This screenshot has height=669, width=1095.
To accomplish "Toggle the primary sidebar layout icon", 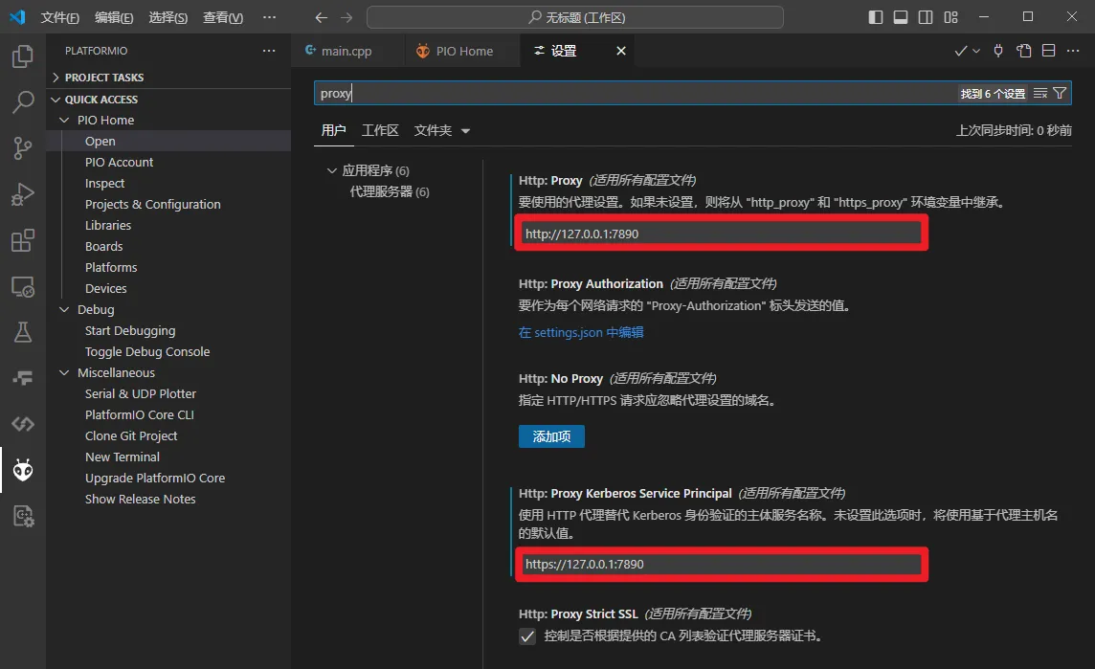I will click(876, 17).
